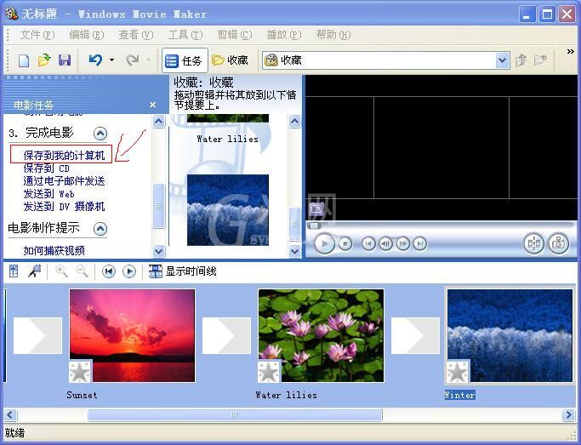Collapse the 完成电影 section
Image resolution: width=581 pixels, height=445 pixels.
(x=100, y=134)
